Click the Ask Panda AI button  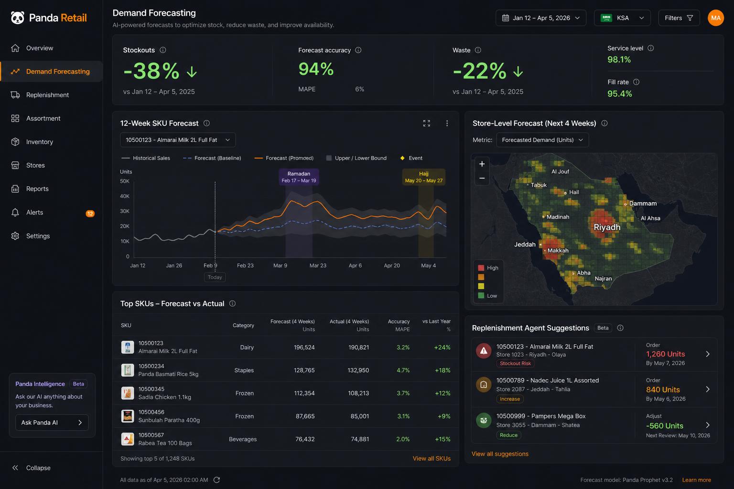click(52, 423)
